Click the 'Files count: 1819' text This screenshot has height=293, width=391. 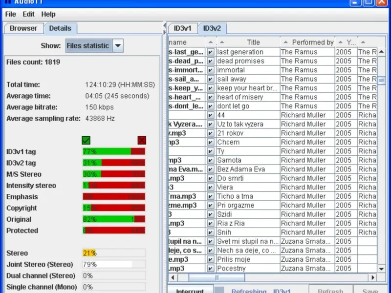(x=33, y=62)
